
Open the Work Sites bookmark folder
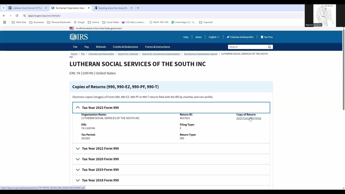(19, 22)
